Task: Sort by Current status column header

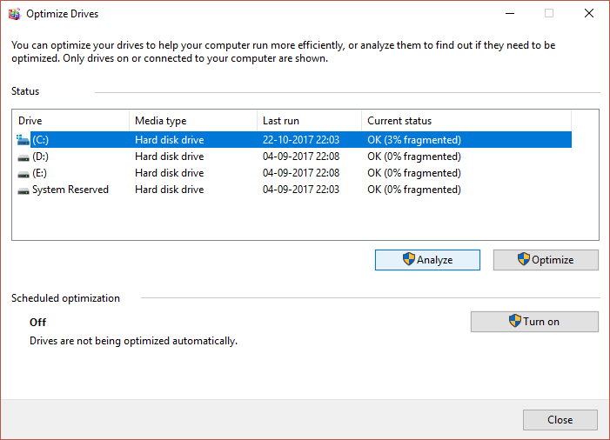Action: click(x=466, y=121)
